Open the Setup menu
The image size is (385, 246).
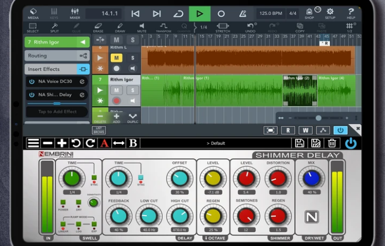click(x=330, y=13)
